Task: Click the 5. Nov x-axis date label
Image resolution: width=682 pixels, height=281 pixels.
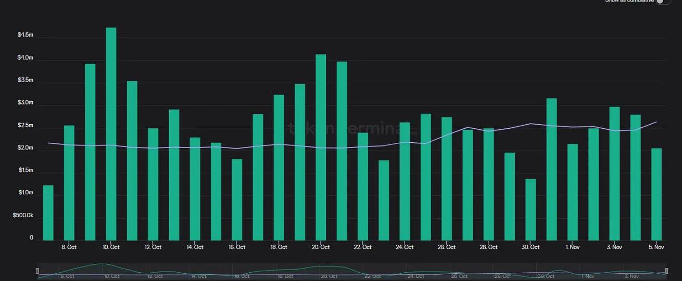Action: (656, 247)
